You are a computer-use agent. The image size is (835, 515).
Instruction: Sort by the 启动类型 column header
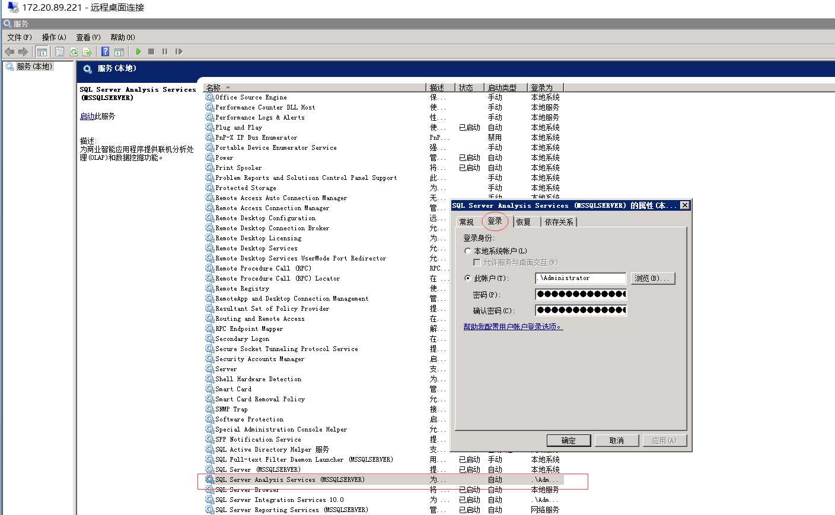pos(505,88)
